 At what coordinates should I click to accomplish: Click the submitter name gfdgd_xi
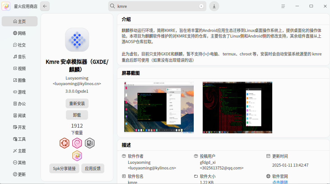pyautogui.click(x=208, y=162)
